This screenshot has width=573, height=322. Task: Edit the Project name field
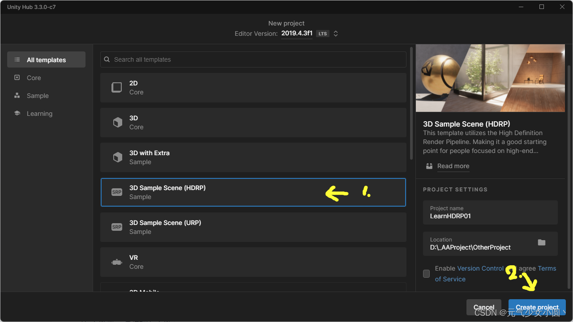point(490,212)
